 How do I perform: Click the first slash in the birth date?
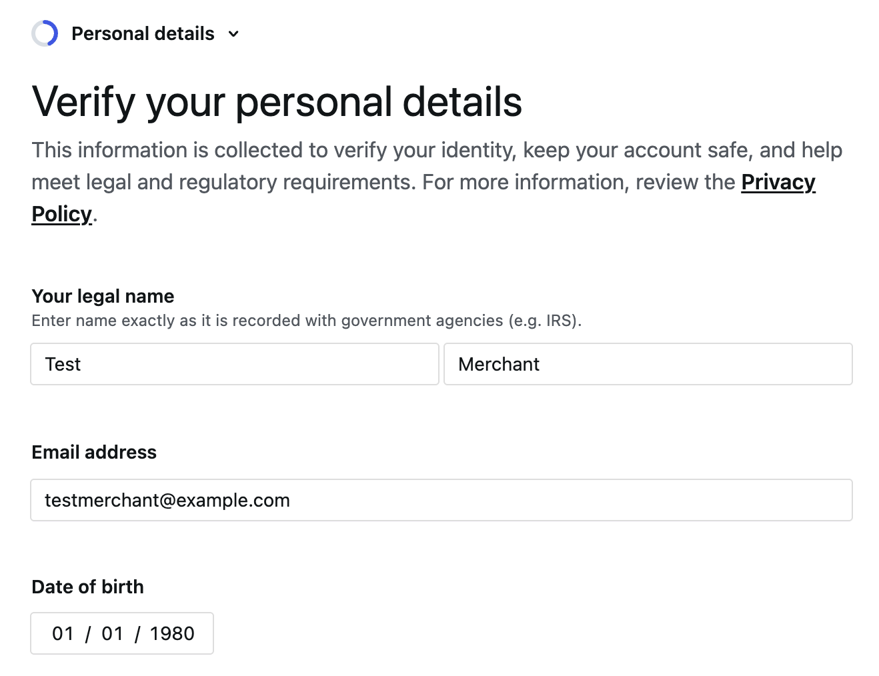pos(87,634)
